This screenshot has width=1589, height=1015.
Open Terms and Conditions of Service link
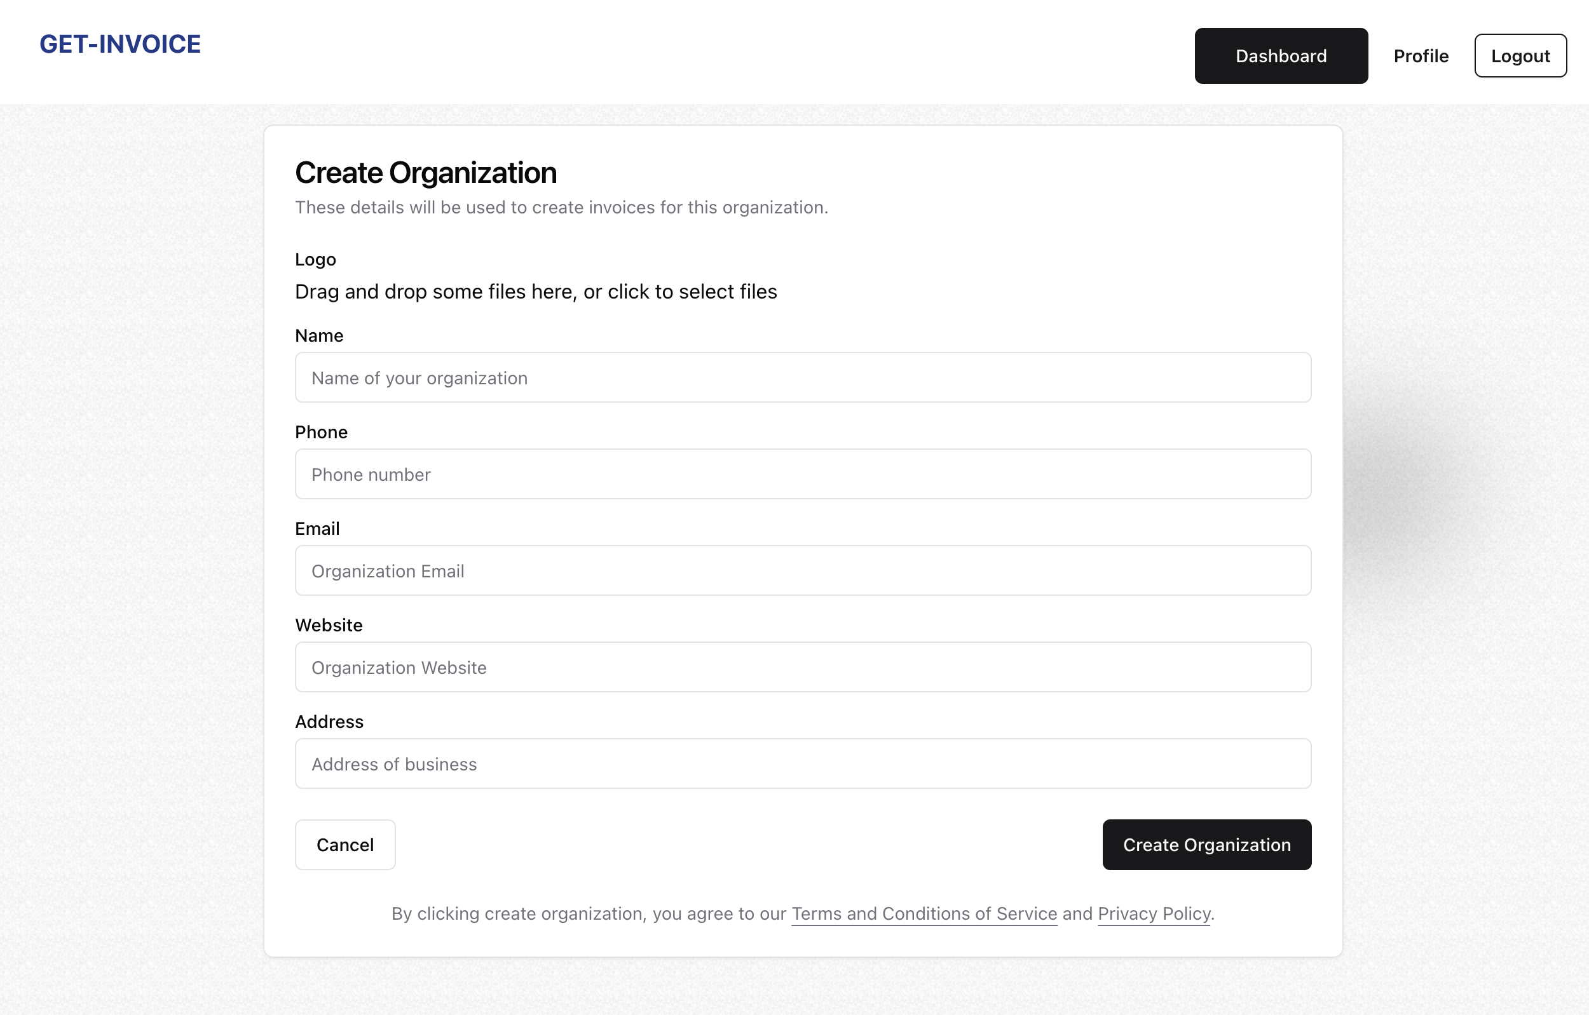(924, 913)
